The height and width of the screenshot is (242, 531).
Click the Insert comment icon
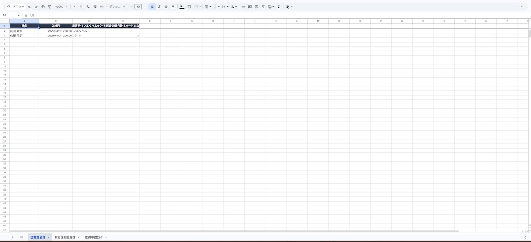click(x=249, y=7)
